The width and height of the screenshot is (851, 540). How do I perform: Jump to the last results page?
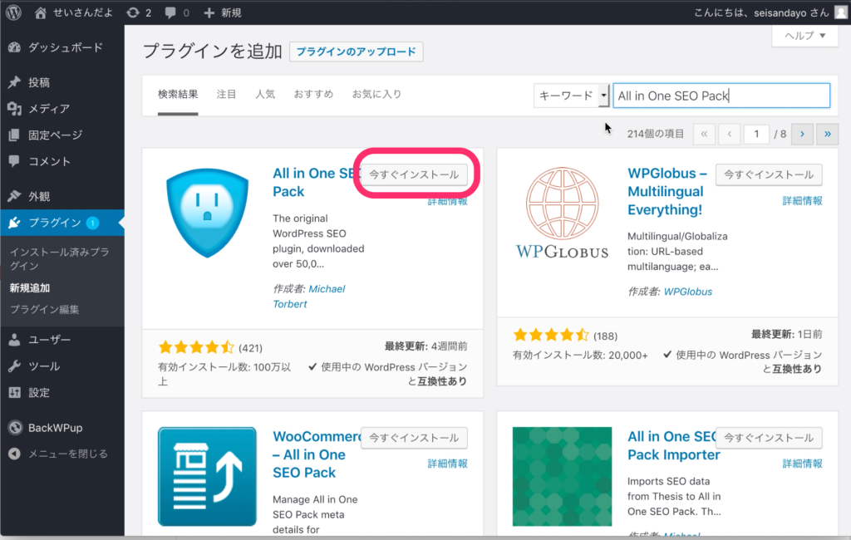(x=828, y=134)
